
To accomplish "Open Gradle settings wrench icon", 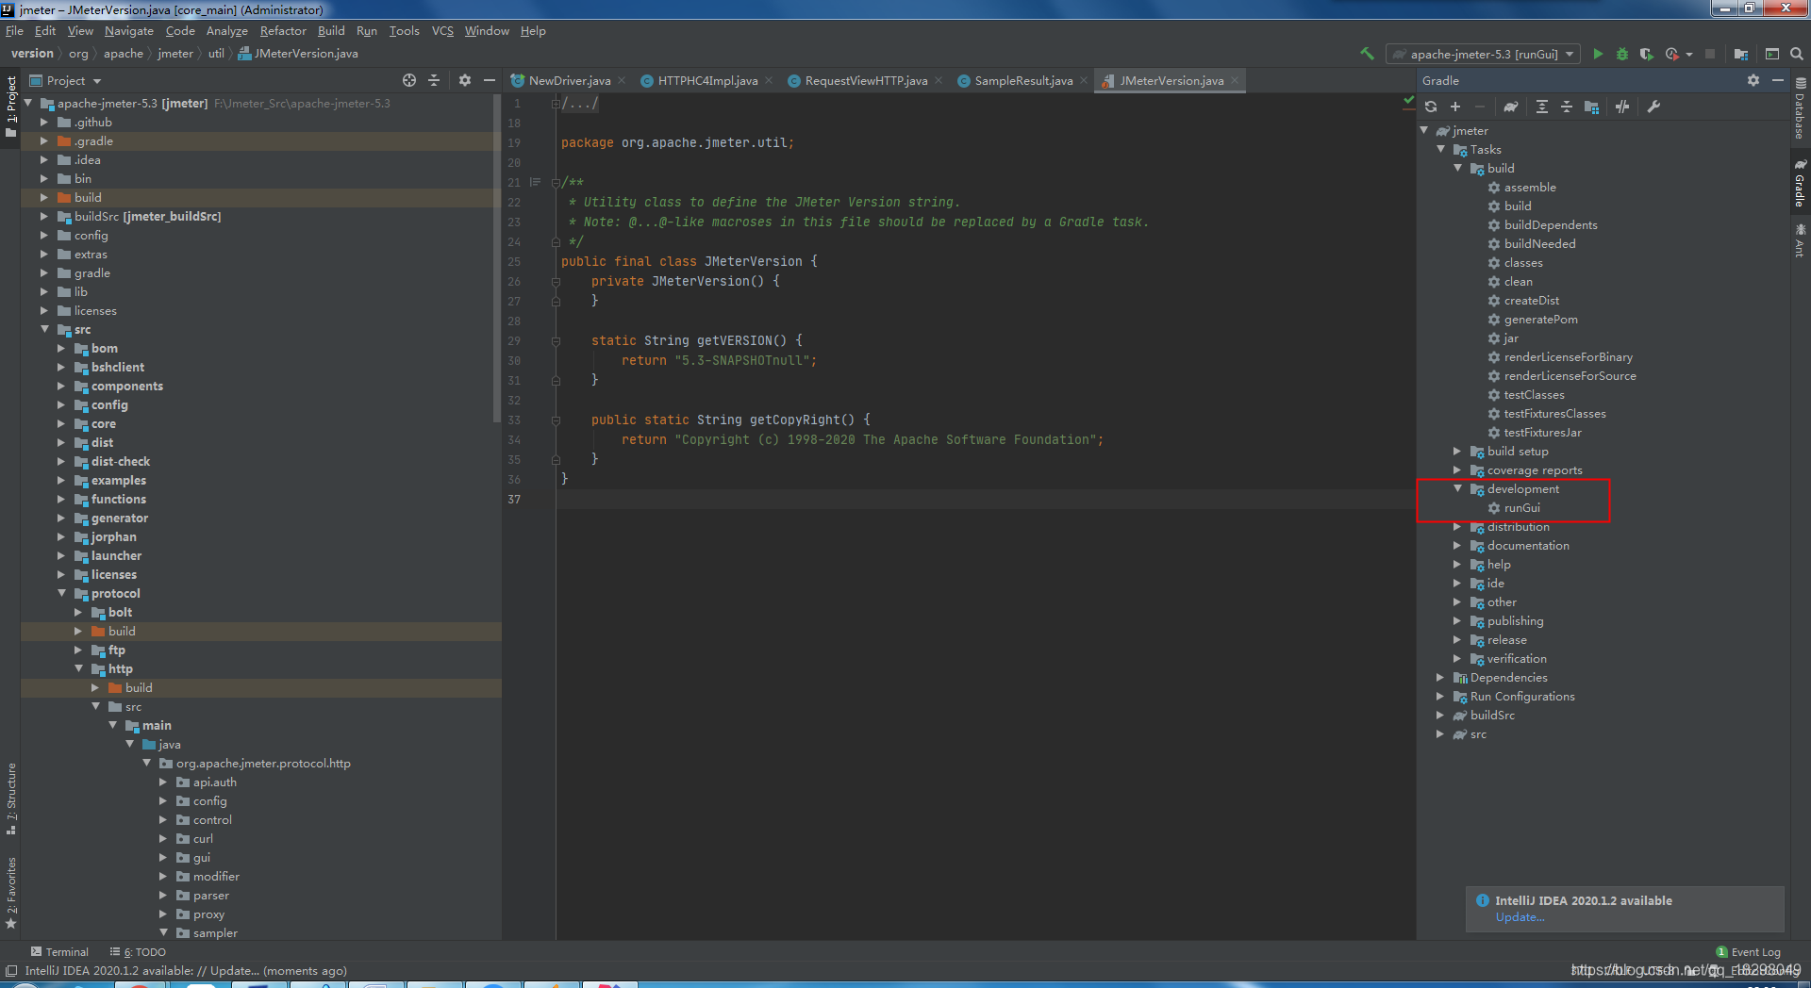I will pos(1653,107).
